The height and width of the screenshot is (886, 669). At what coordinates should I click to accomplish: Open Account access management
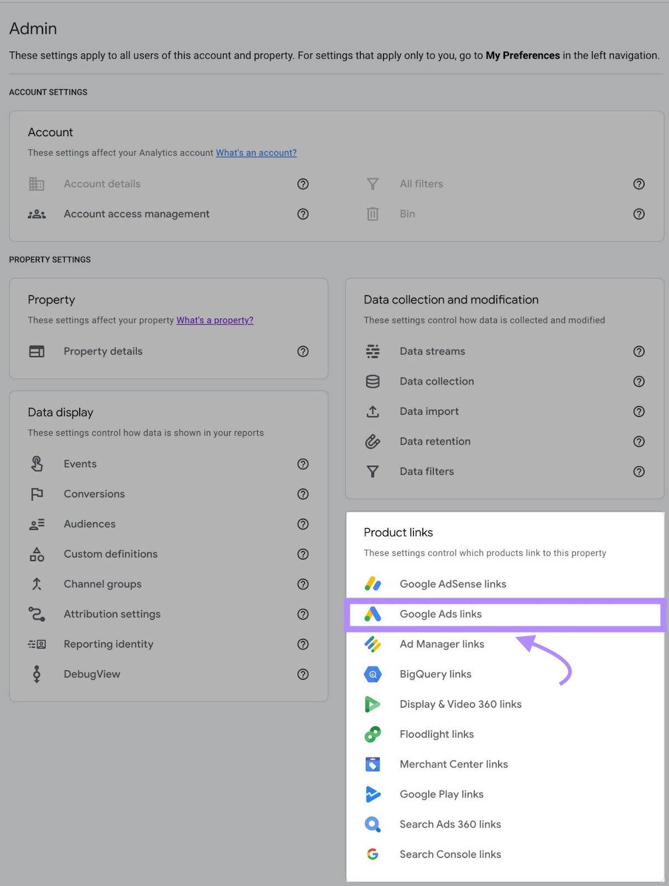pos(136,214)
